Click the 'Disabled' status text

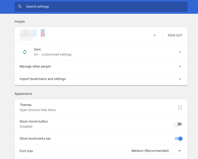26,127
